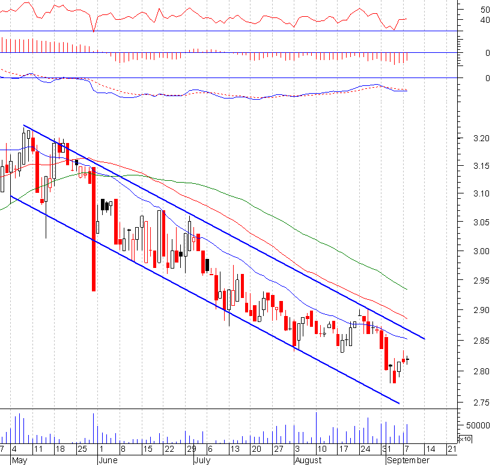The height and width of the screenshot is (465, 492).
Task: Click the 3.00 price axis label
Action: [481, 251]
